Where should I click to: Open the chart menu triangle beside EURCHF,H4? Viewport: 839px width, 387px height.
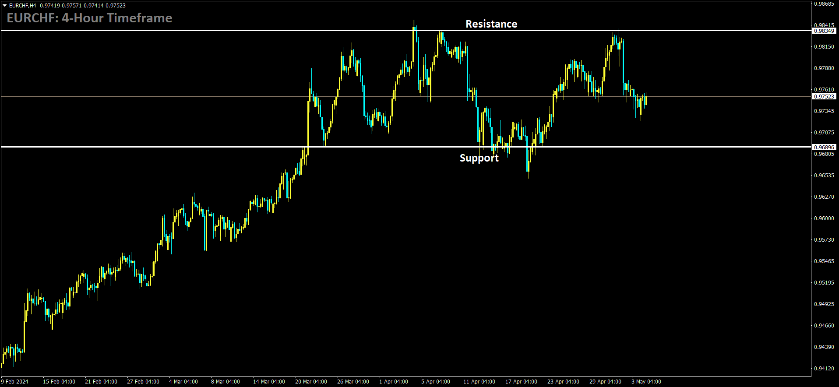point(4,6)
